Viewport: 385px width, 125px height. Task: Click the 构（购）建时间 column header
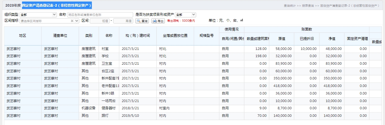point(137,36)
